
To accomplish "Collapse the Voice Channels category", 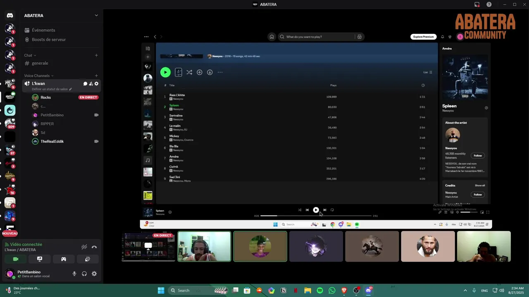I will (39, 75).
